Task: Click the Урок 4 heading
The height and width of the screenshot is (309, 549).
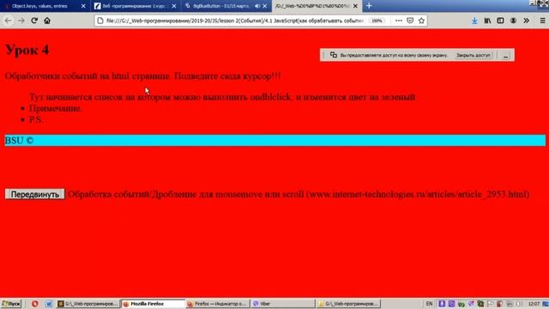Action: (x=27, y=50)
